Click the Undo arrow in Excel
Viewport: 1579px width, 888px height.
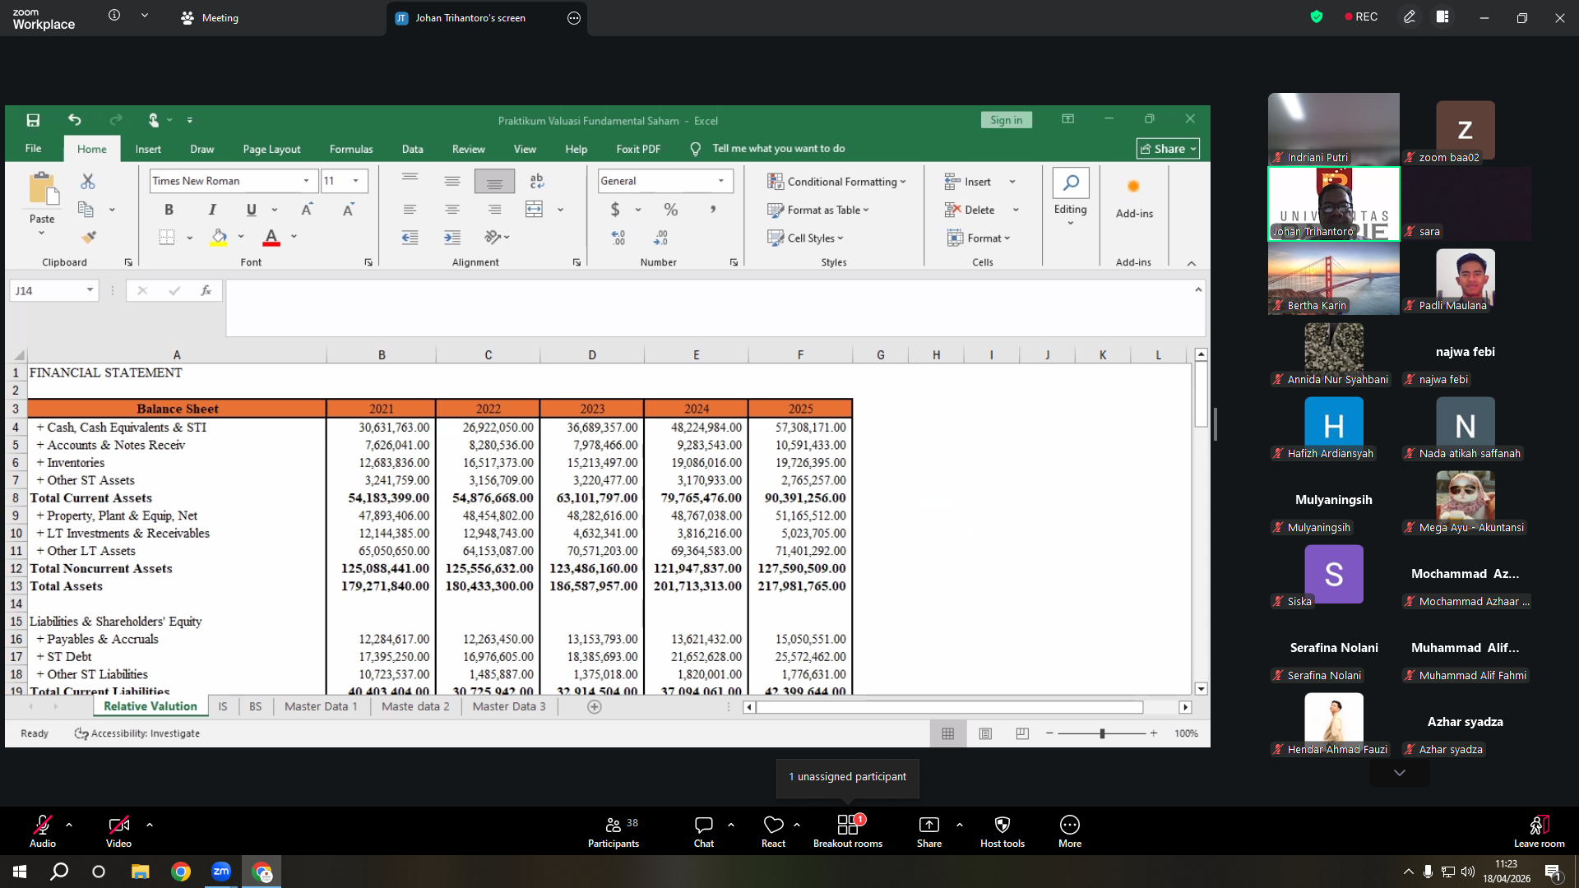point(75,120)
